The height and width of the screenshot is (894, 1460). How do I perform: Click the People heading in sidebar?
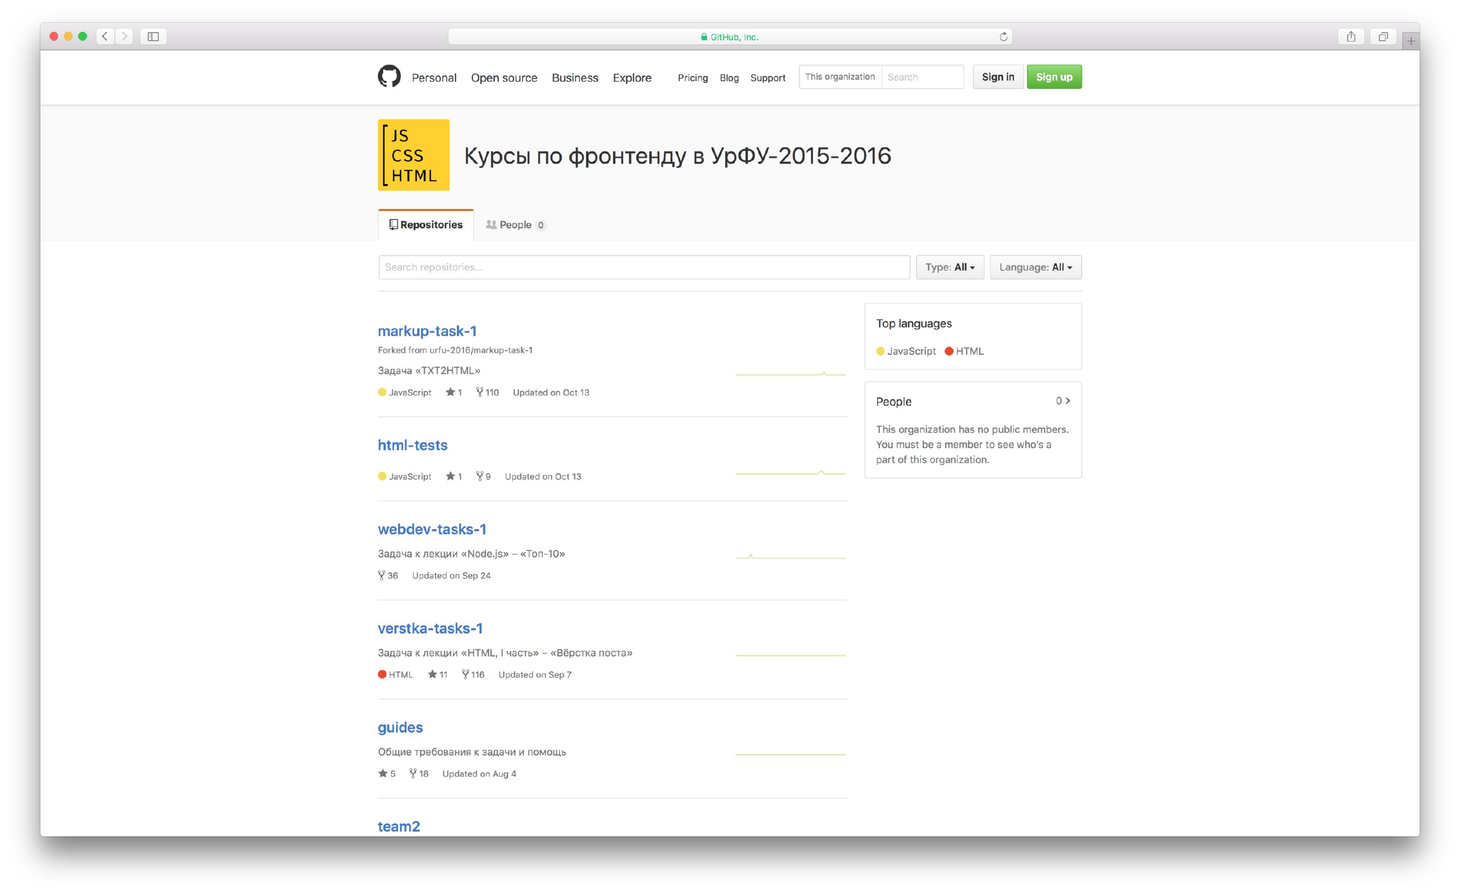[894, 402]
